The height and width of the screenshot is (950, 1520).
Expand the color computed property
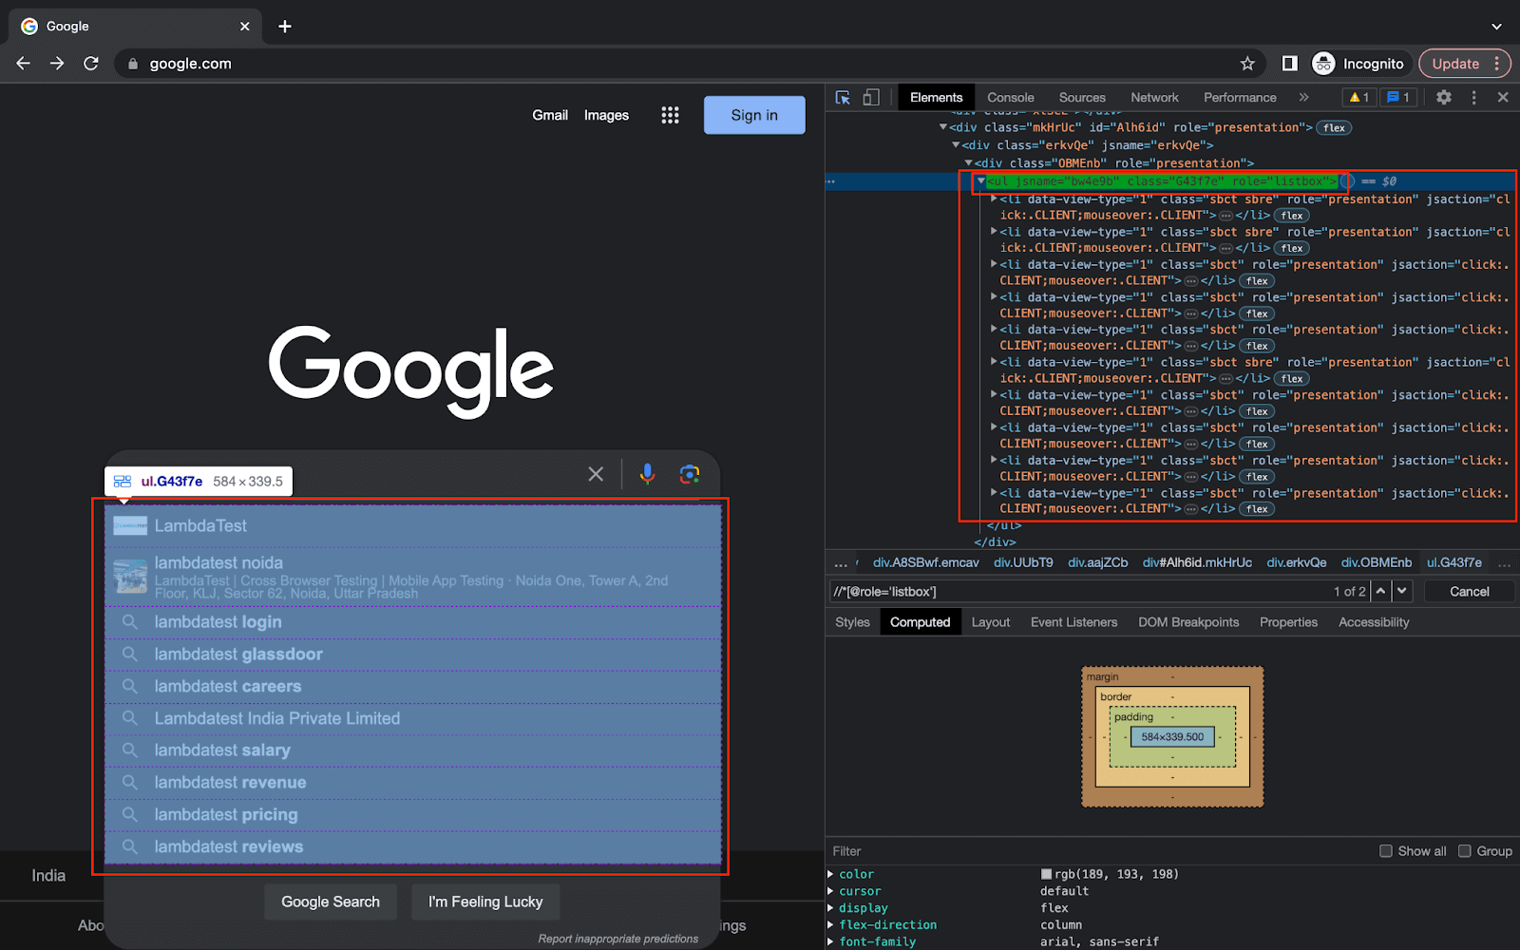coord(830,874)
